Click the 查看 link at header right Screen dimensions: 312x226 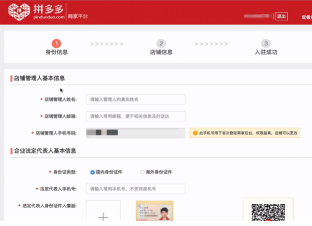[307, 17]
